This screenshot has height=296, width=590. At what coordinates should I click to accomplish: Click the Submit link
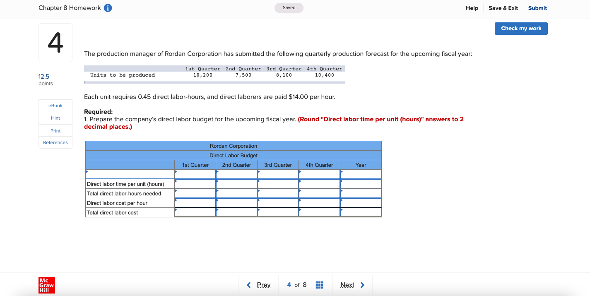point(537,8)
